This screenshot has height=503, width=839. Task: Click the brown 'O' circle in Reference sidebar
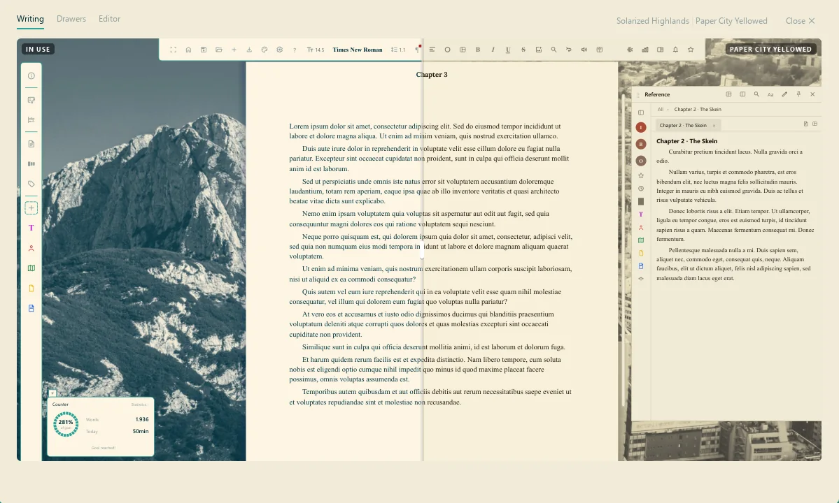(640, 161)
